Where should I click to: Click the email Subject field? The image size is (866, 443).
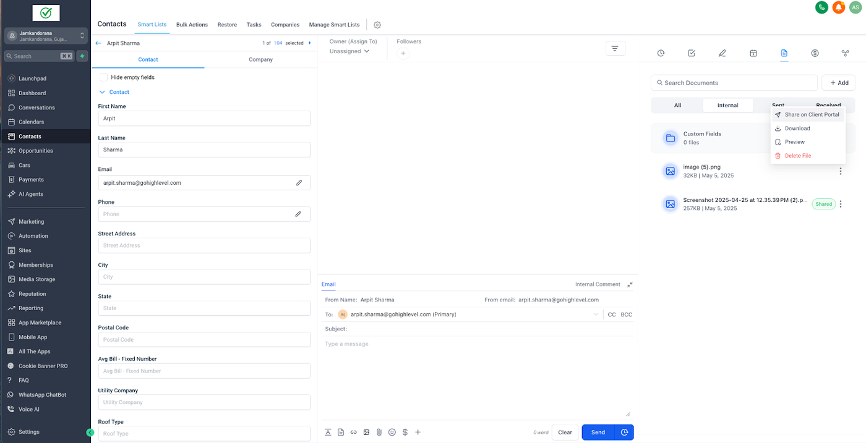click(479, 329)
